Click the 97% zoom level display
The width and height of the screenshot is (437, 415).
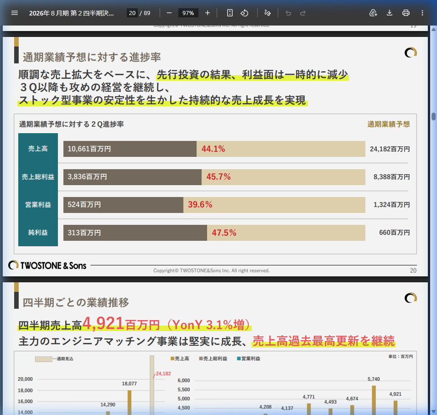click(x=188, y=13)
